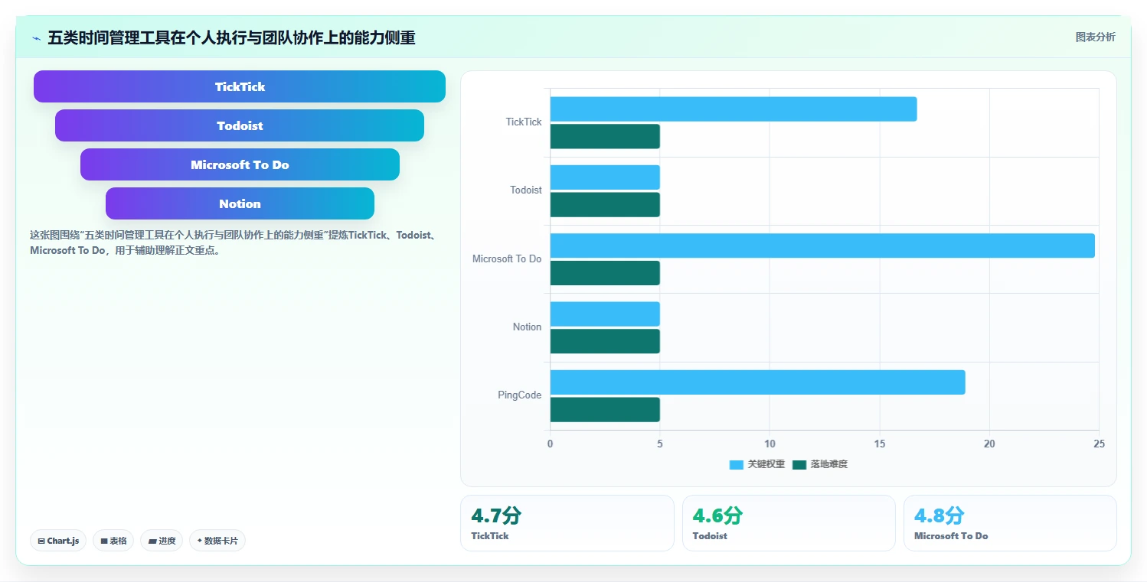Click the Notion y-axis label
1147x582 pixels.
(527, 327)
